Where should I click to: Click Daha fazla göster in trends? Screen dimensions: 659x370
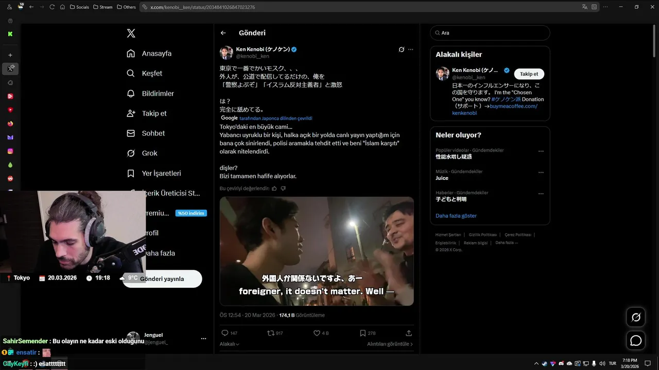pyautogui.click(x=456, y=216)
